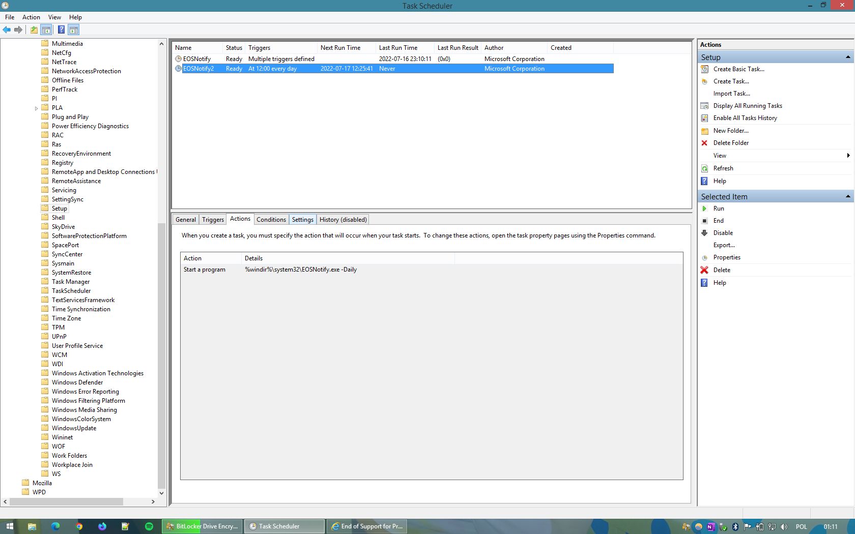Collapse the Selected Item section
The image size is (855, 534).
tap(848, 196)
